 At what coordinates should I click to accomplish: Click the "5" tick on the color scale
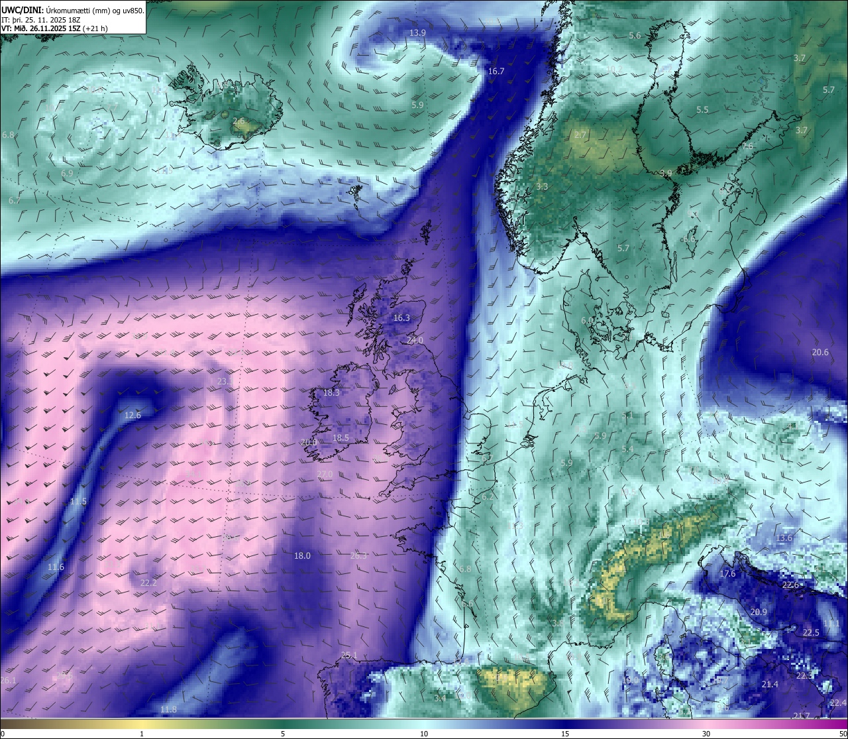pos(283,734)
